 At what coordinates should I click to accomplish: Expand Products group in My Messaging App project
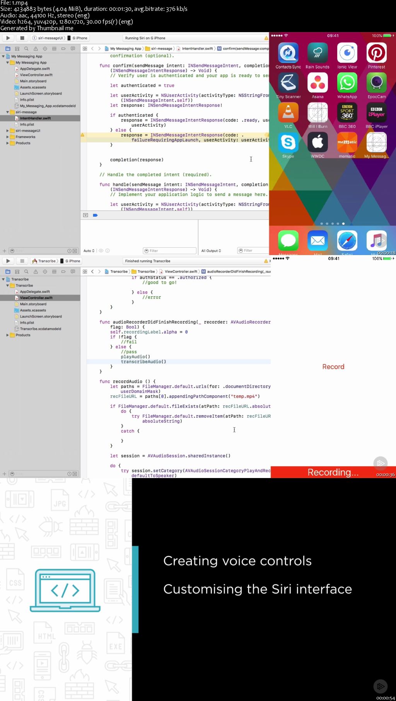(x=8, y=143)
